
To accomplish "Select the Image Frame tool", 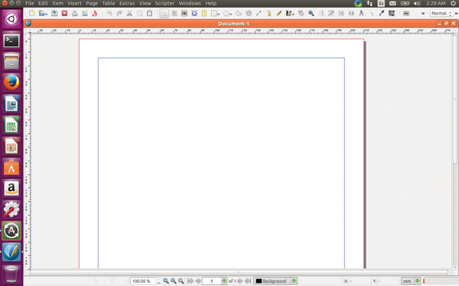I will (184, 14).
